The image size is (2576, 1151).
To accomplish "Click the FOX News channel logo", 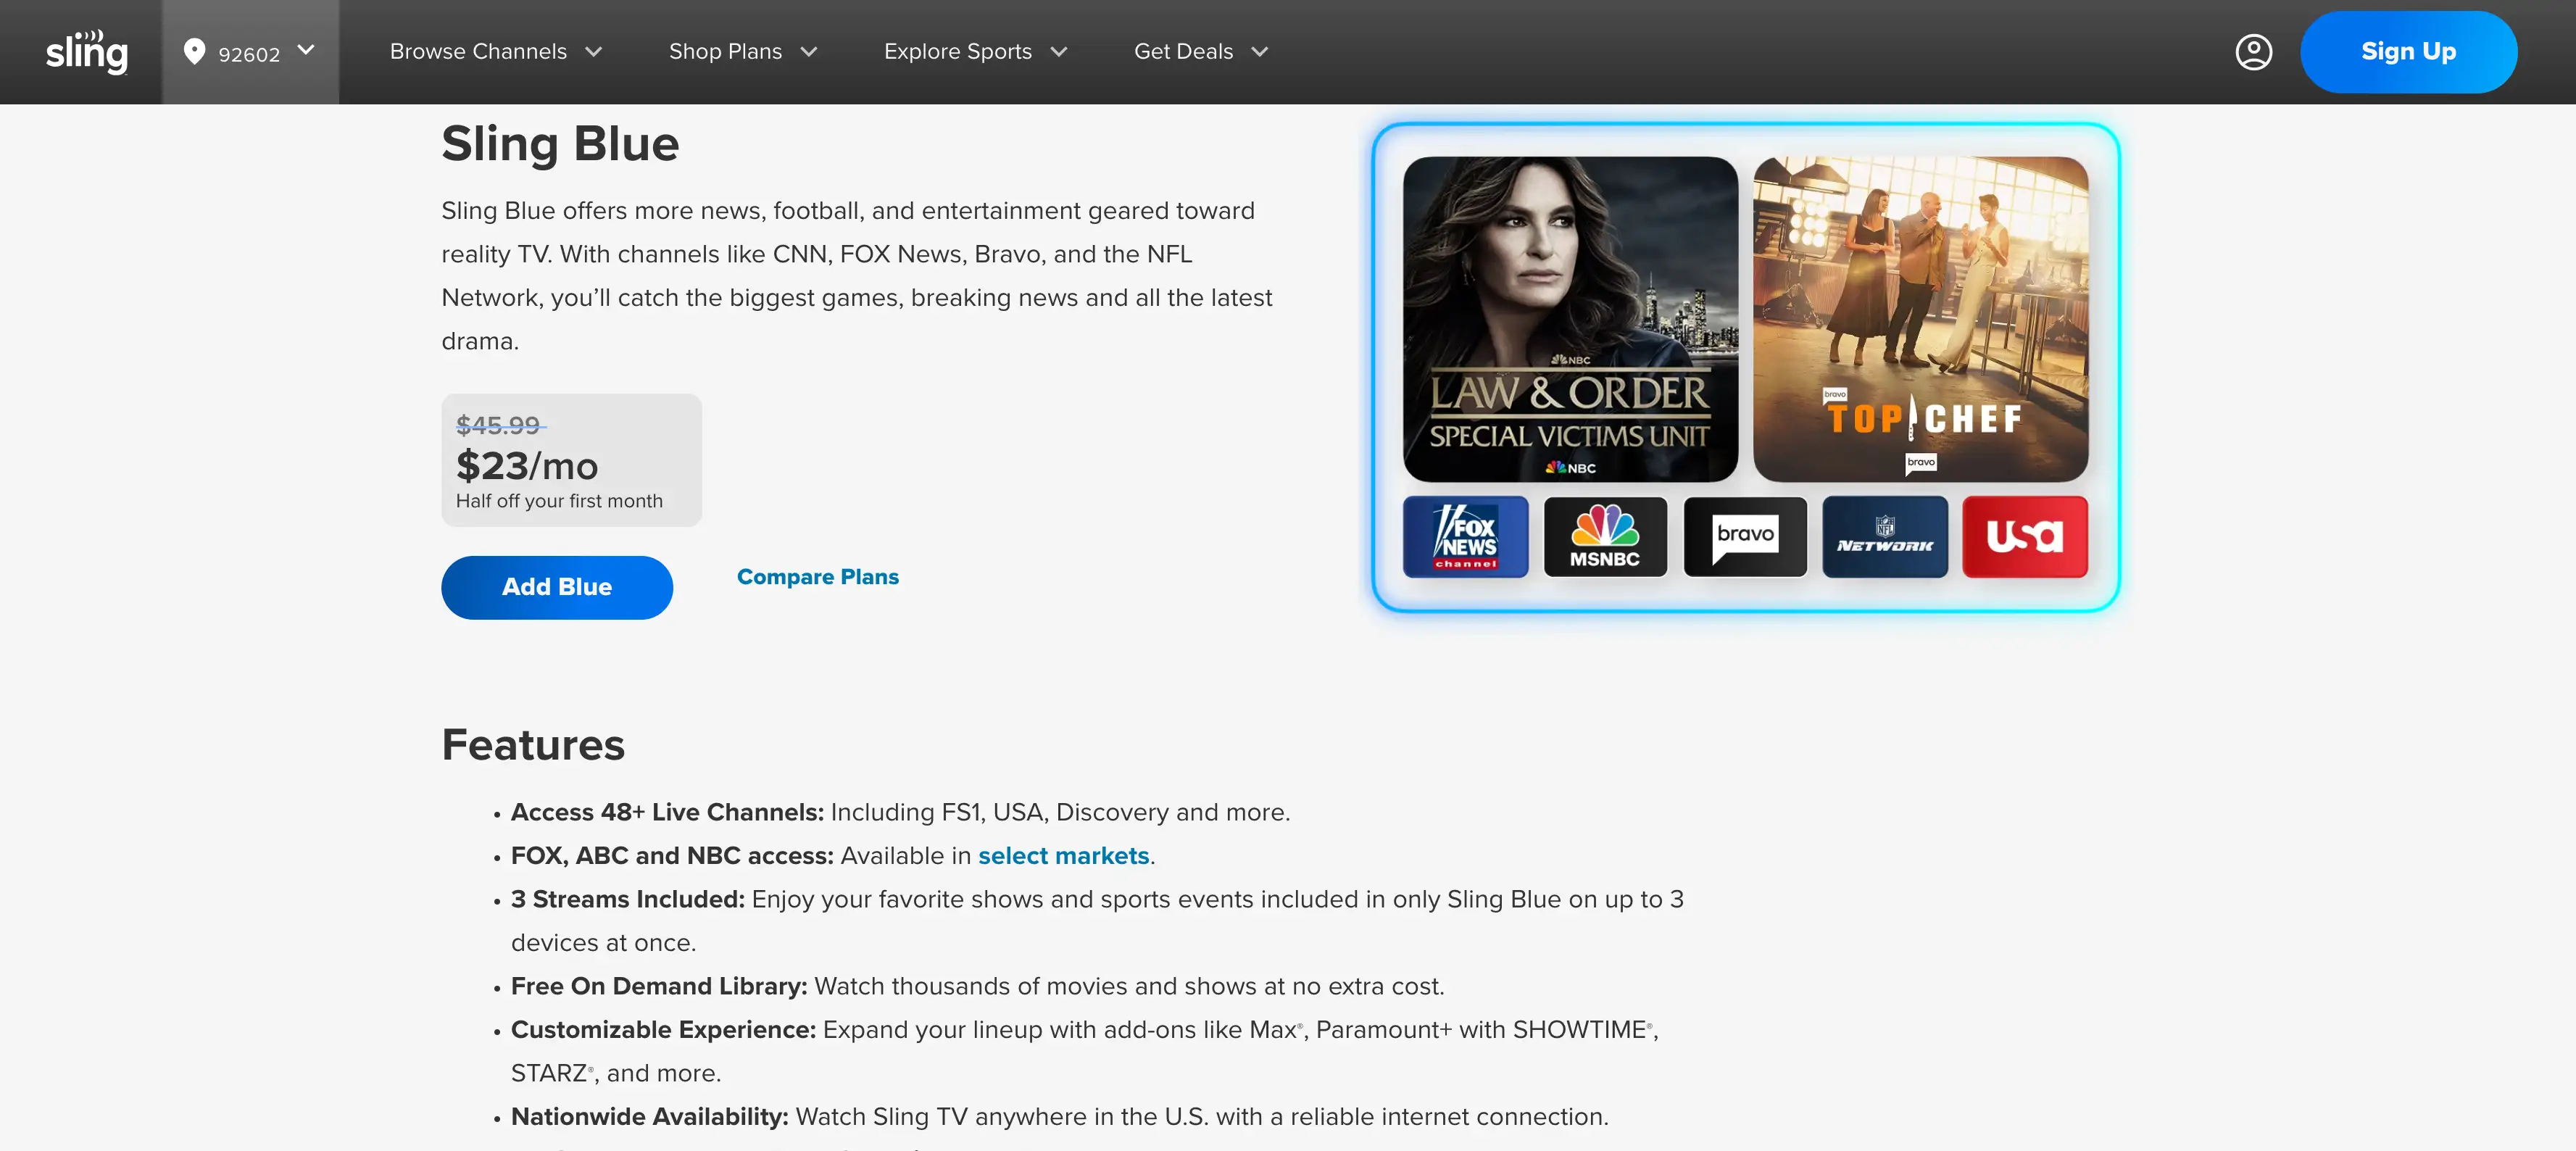I will click(1465, 537).
